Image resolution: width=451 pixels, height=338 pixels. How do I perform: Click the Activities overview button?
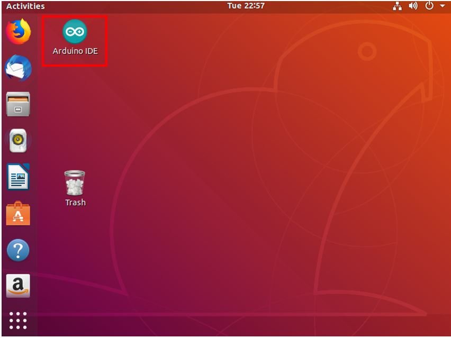click(25, 6)
